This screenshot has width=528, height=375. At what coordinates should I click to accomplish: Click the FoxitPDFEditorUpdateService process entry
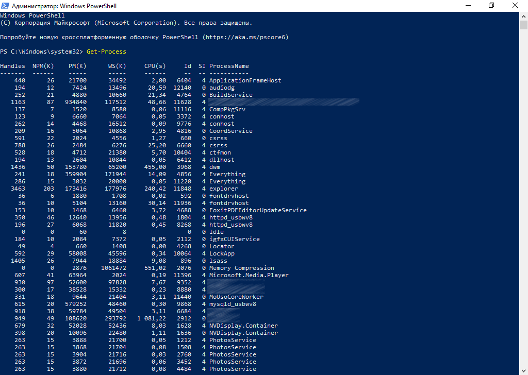(258, 210)
